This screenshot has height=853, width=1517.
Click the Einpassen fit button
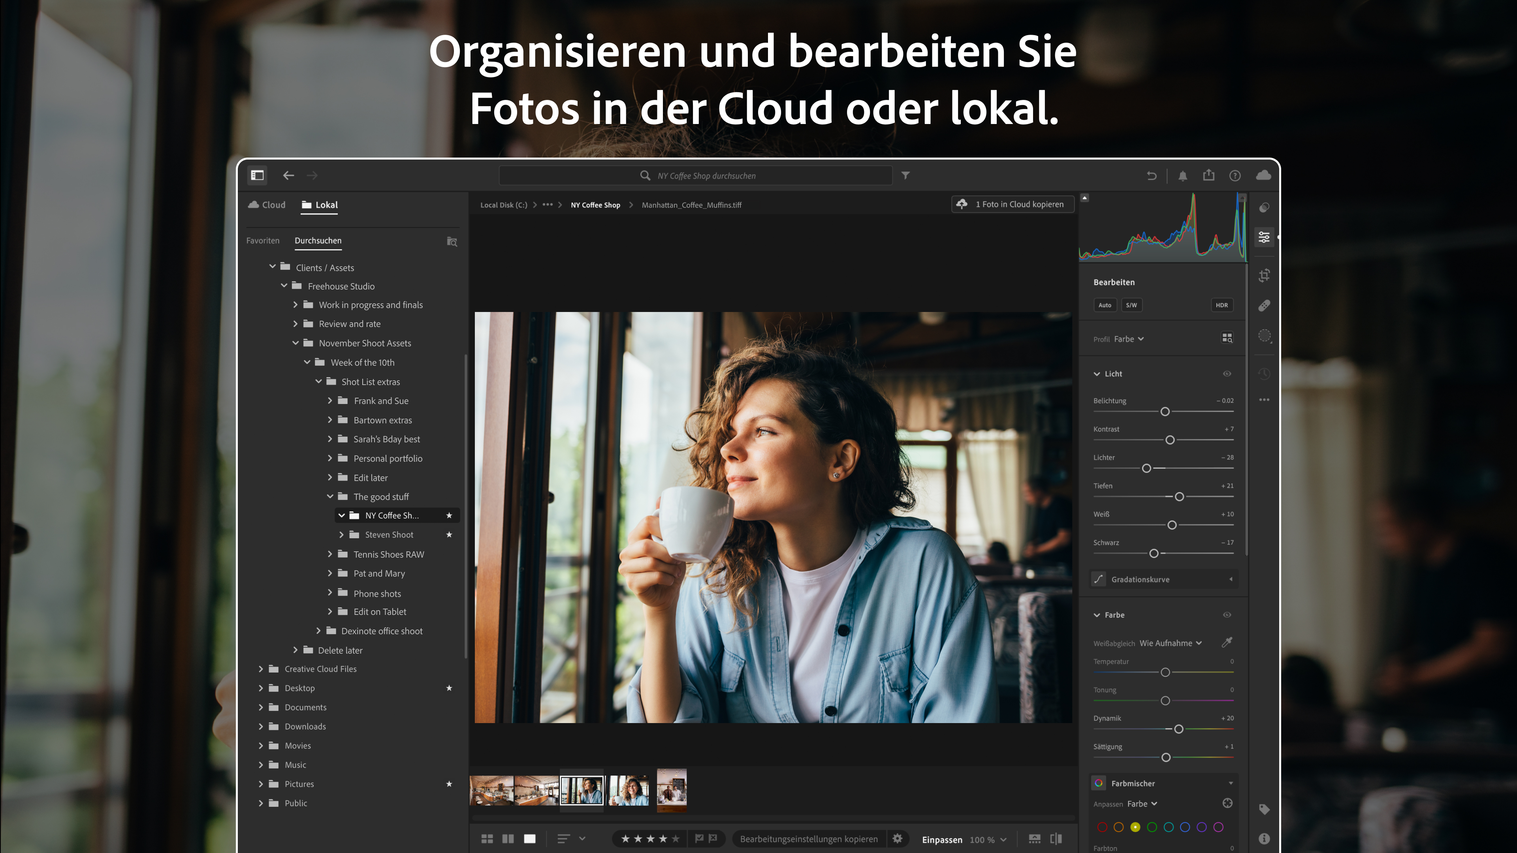pyautogui.click(x=942, y=840)
